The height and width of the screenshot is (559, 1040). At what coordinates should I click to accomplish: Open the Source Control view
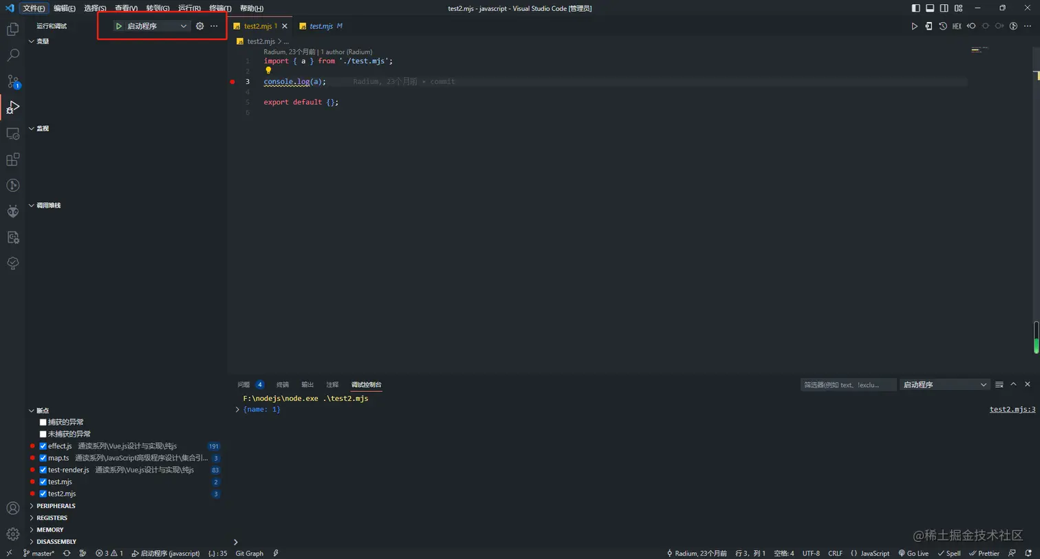click(x=12, y=81)
